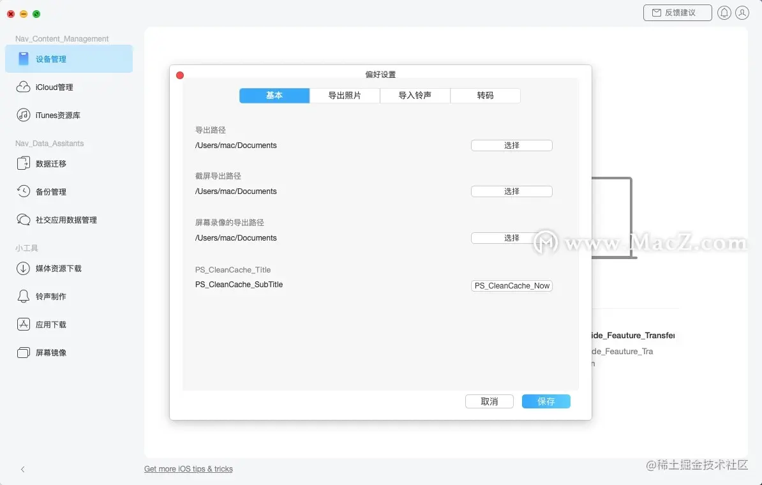Click the PS_CleanCache_Now button
The height and width of the screenshot is (485, 762).
coord(512,286)
